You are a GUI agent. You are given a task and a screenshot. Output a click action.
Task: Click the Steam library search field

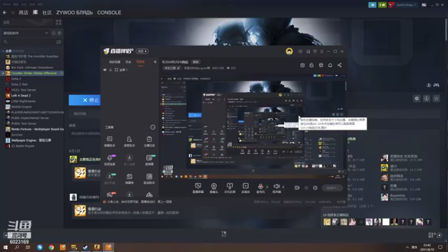click(29, 42)
